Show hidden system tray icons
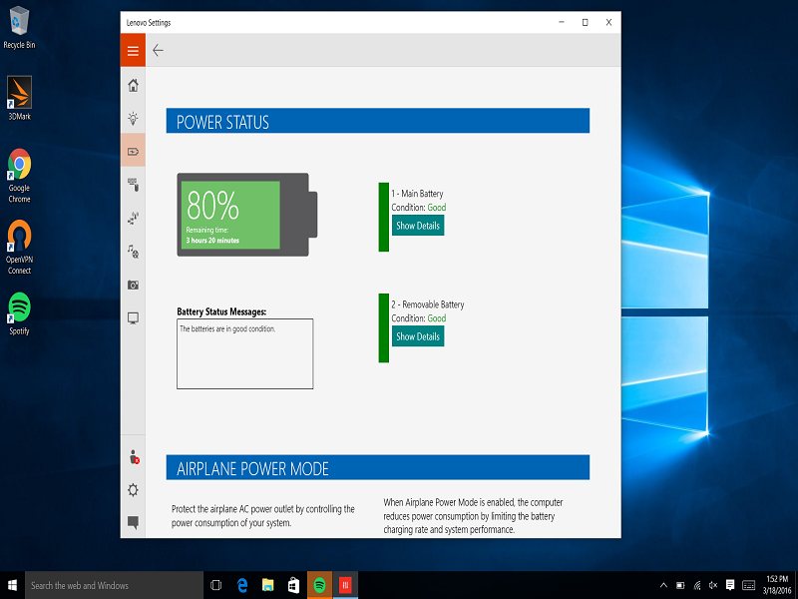This screenshot has height=599, width=798. [x=664, y=585]
